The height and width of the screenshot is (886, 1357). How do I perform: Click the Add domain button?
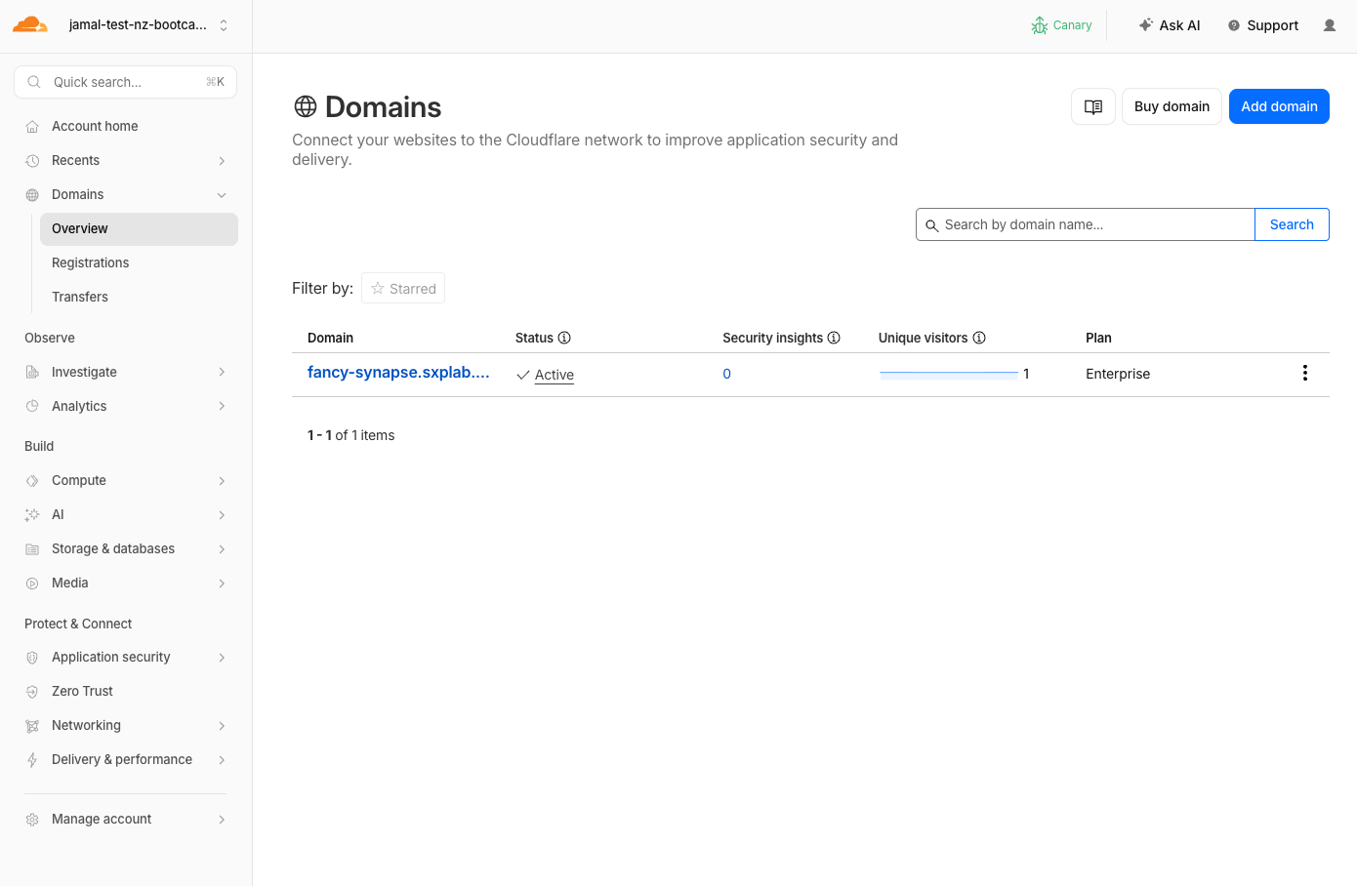coord(1279,106)
